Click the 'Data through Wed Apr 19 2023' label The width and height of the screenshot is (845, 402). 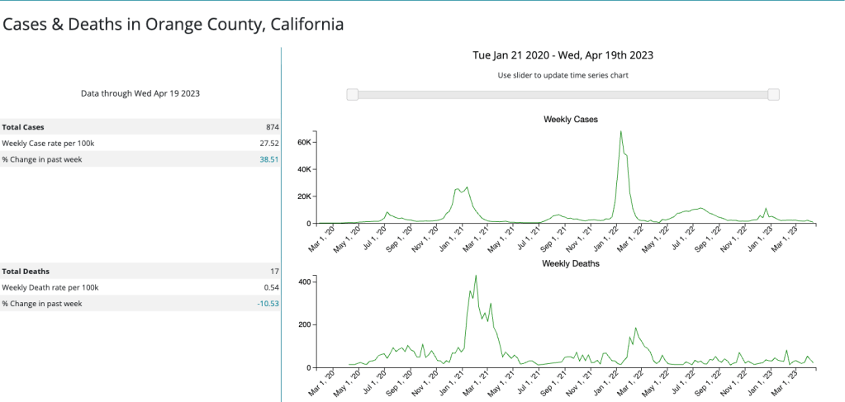140,93
